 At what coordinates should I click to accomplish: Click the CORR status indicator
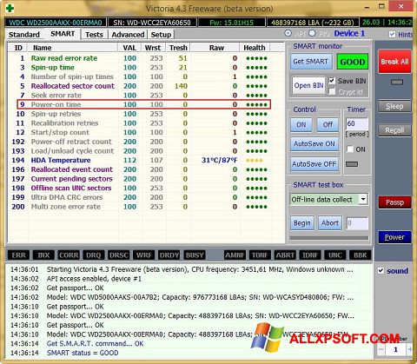point(69,255)
